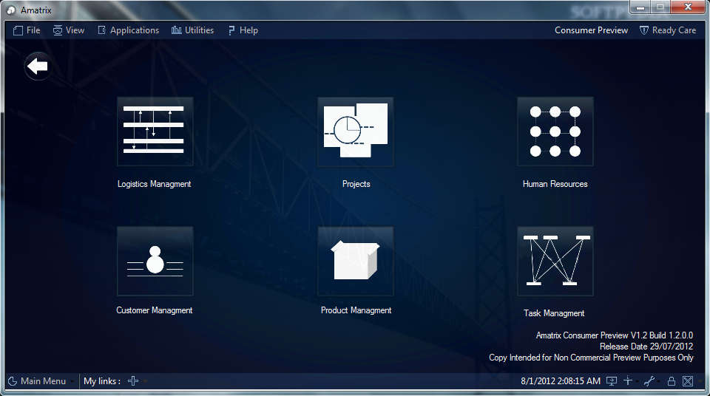The image size is (710, 396).
Task: Click the padlock icon in status bar
Action: point(672,381)
